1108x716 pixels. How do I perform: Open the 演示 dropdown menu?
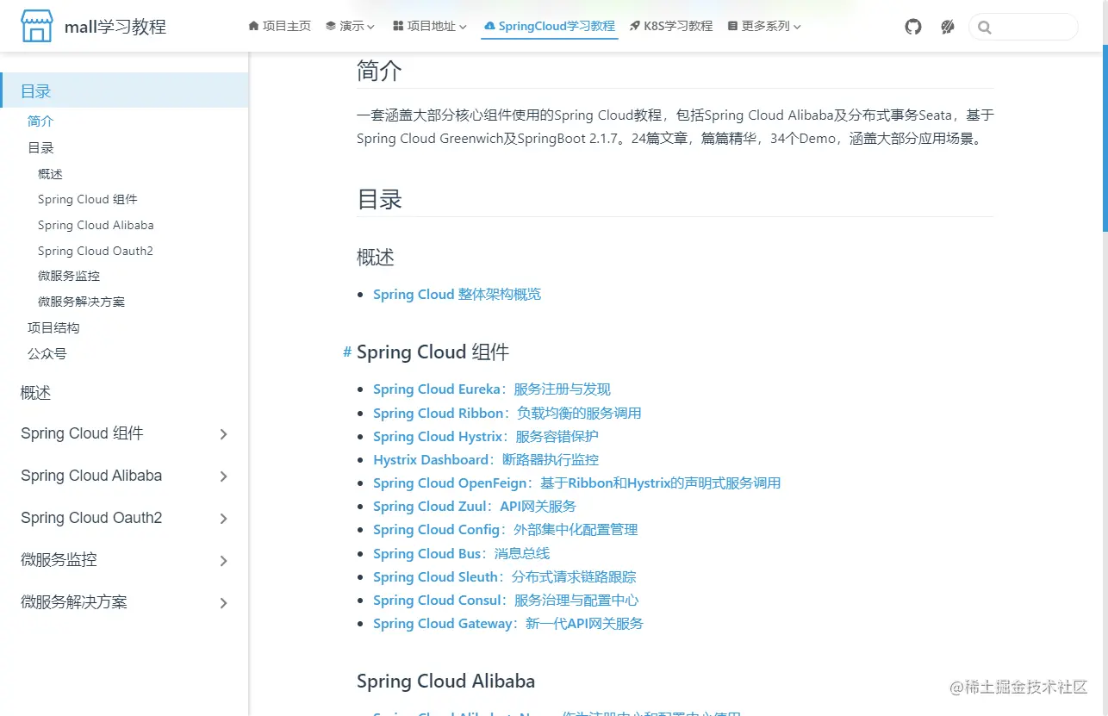350,27
